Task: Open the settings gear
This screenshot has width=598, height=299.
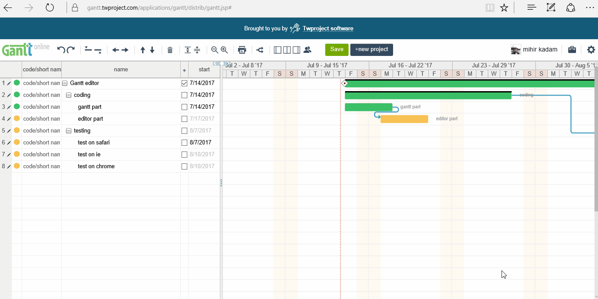Action: point(591,50)
